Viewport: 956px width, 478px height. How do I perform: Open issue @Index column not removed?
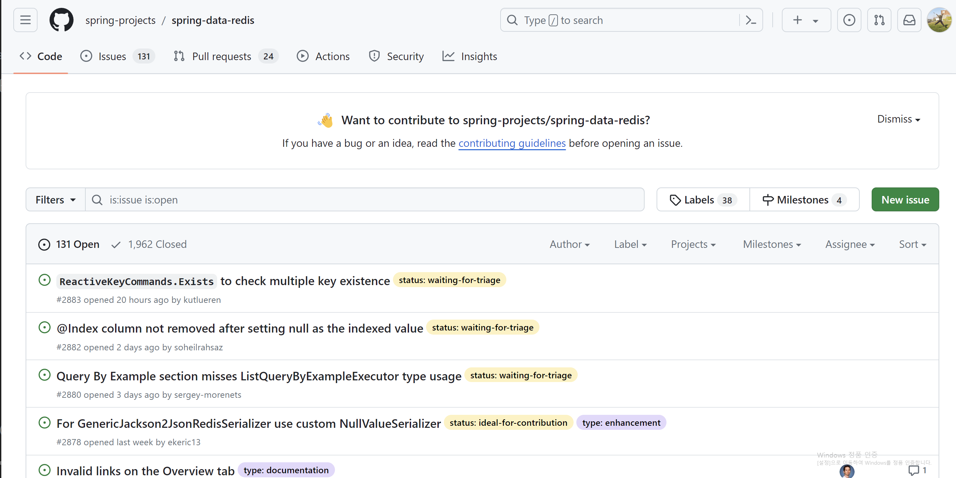(240, 328)
